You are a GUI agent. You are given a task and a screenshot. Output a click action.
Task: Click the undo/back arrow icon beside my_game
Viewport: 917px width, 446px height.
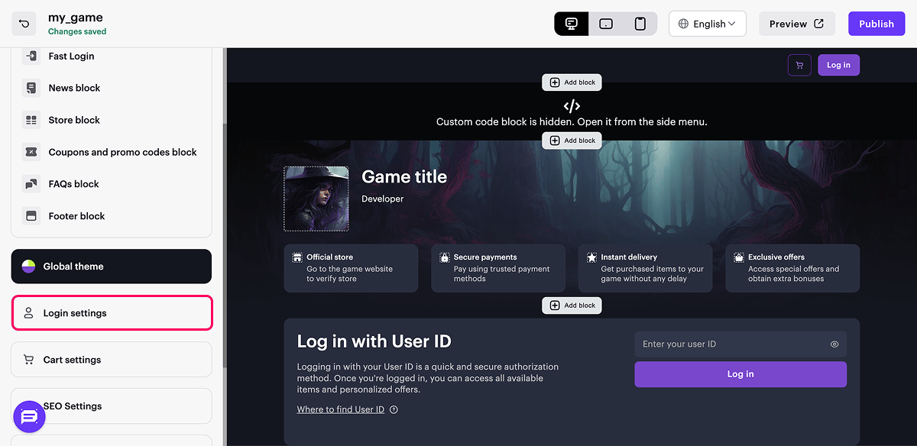[24, 24]
